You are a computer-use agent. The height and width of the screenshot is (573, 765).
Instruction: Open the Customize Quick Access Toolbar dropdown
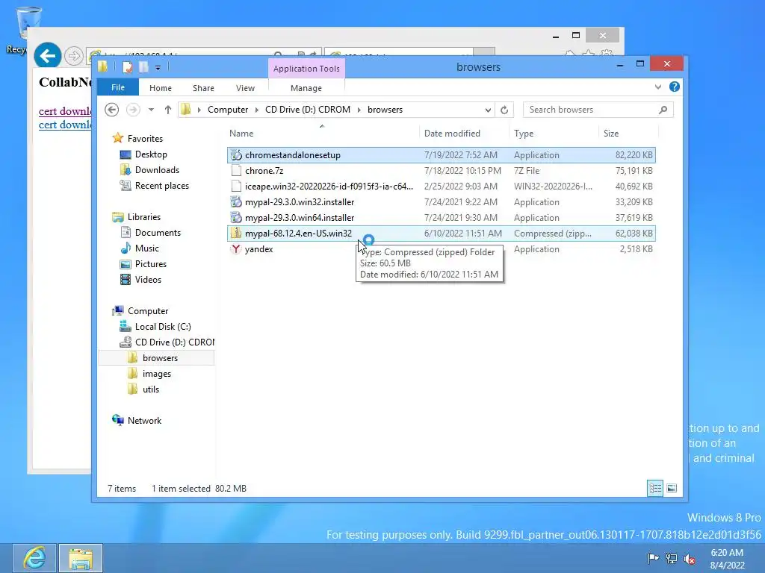(158, 68)
